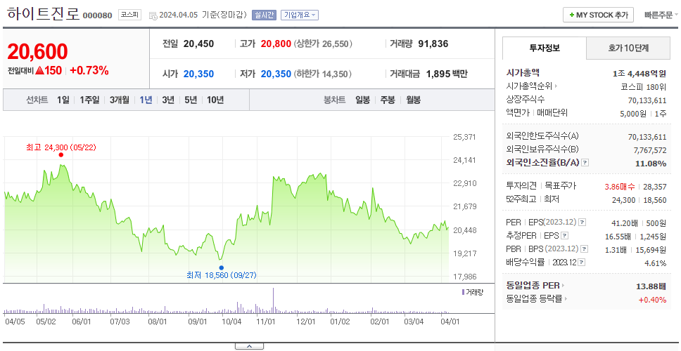Click the 상장주식수 value 70,133,611
The height and width of the screenshot is (351, 681).
pyautogui.click(x=647, y=100)
